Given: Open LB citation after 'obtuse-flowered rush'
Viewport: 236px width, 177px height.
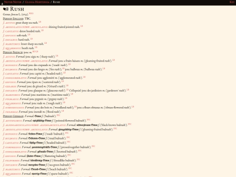Looking at the screenshot, I should 133,107.
